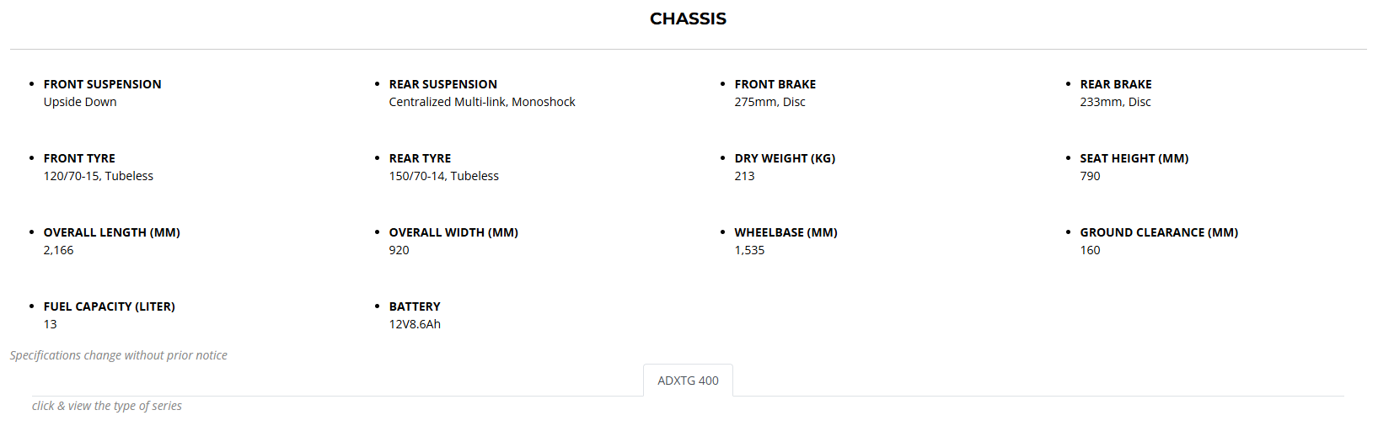Image resolution: width=1378 pixels, height=426 pixels.
Task: Click the 'Specifications change without prior notice' note
Action: tap(118, 355)
